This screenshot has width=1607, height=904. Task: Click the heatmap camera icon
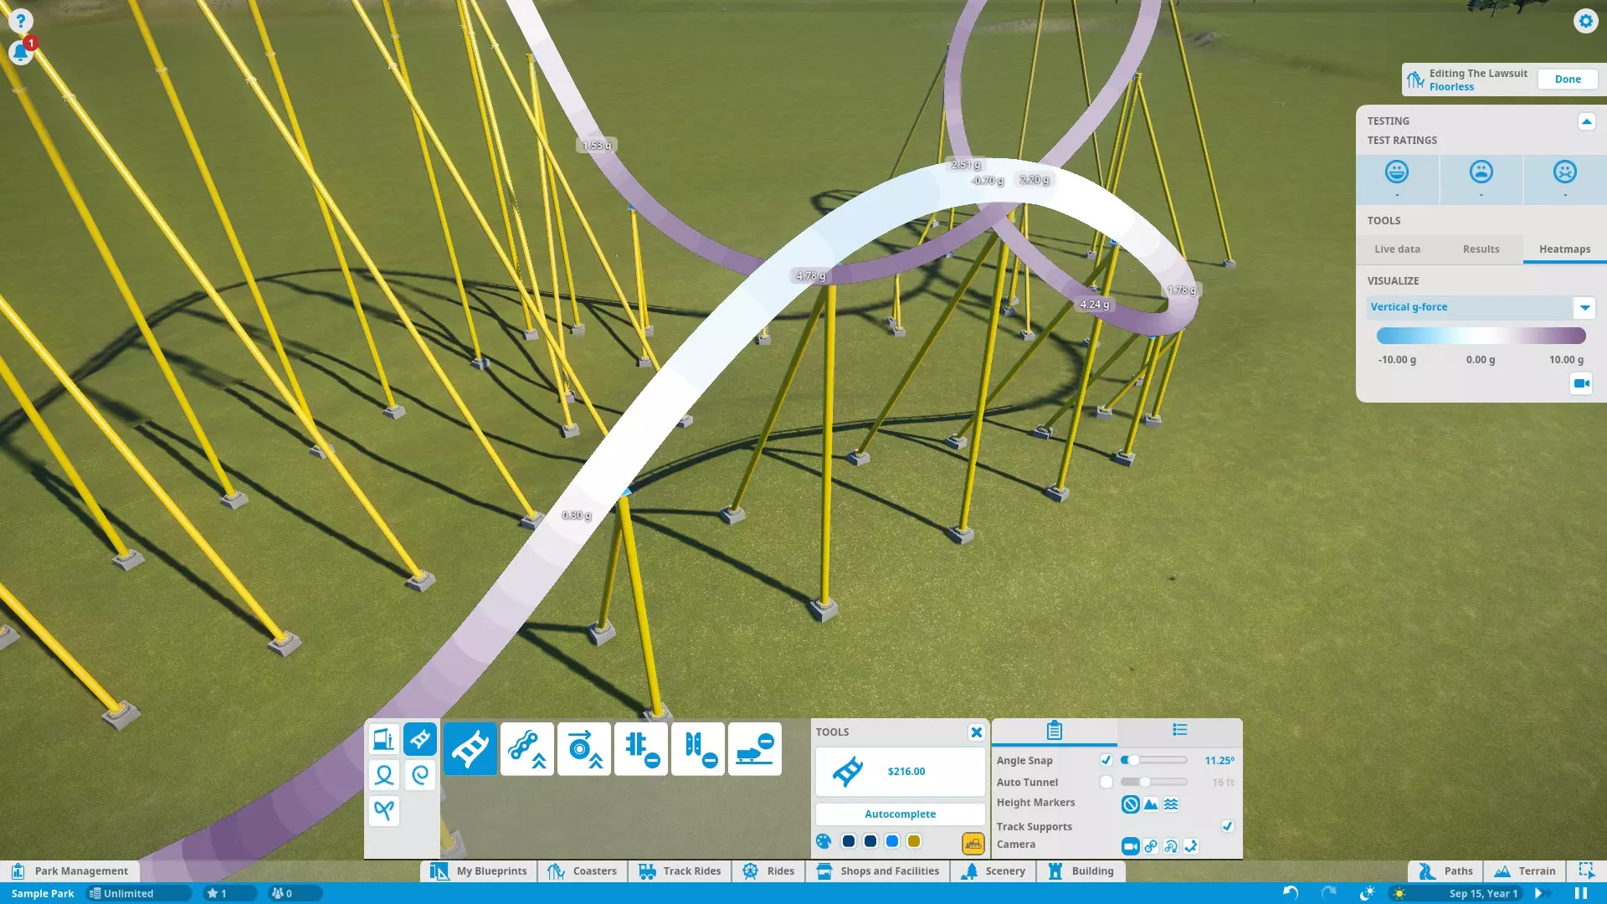[1581, 383]
